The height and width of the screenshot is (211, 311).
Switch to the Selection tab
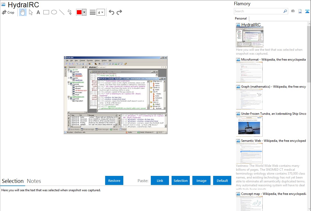tap(13, 181)
